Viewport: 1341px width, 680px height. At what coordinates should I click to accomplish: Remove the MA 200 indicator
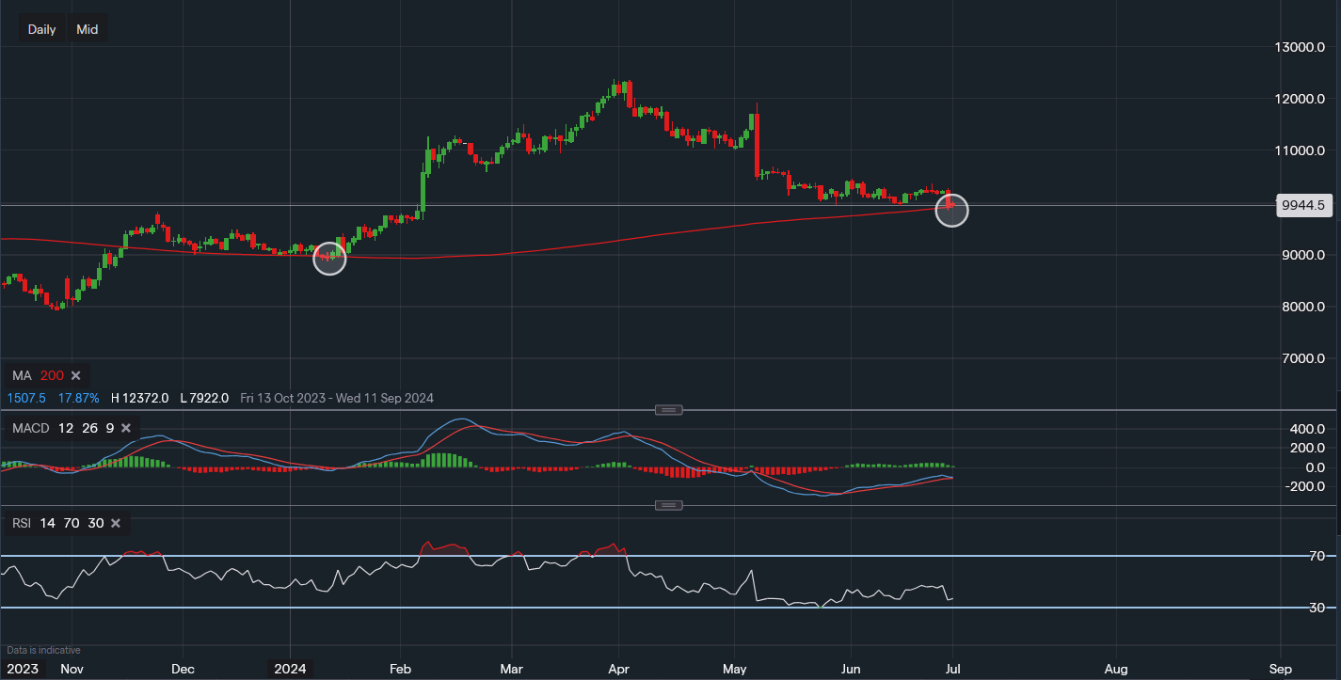[76, 375]
